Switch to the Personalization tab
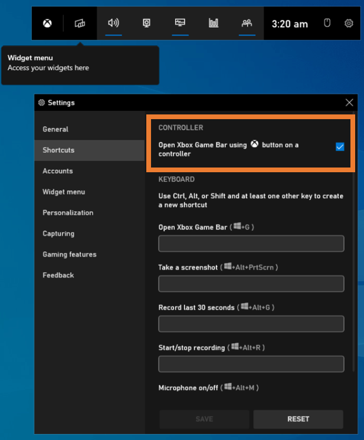The image size is (364, 440). click(89, 213)
